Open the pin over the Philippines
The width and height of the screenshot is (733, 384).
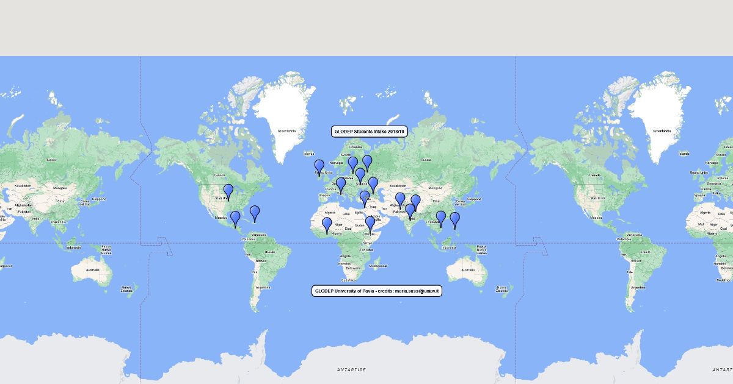[455, 219]
